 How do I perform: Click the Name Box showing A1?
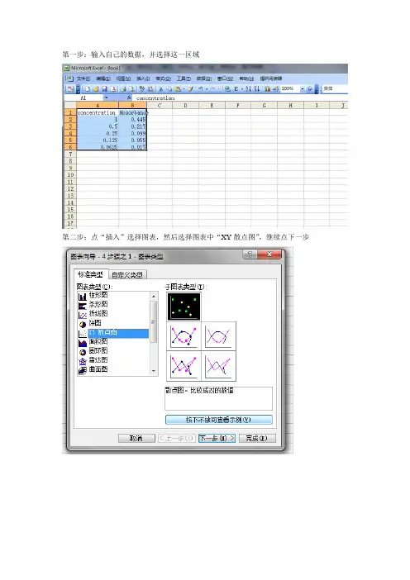(x=84, y=98)
